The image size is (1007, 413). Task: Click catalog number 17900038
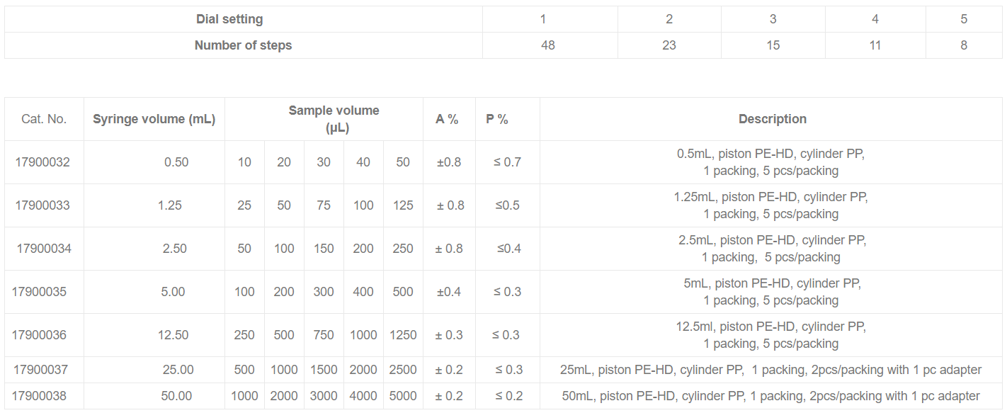[x=40, y=396]
